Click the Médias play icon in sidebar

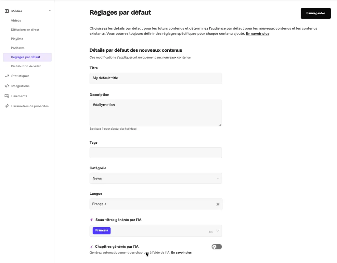[x=7, y=11]
